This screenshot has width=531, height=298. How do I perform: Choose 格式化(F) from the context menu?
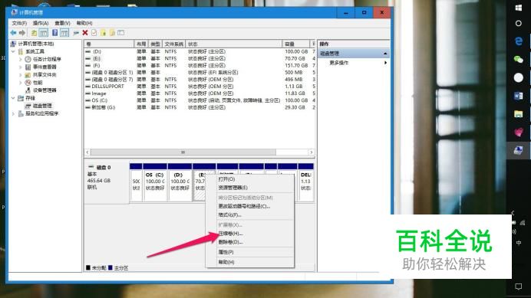click(x=250, y=214)
